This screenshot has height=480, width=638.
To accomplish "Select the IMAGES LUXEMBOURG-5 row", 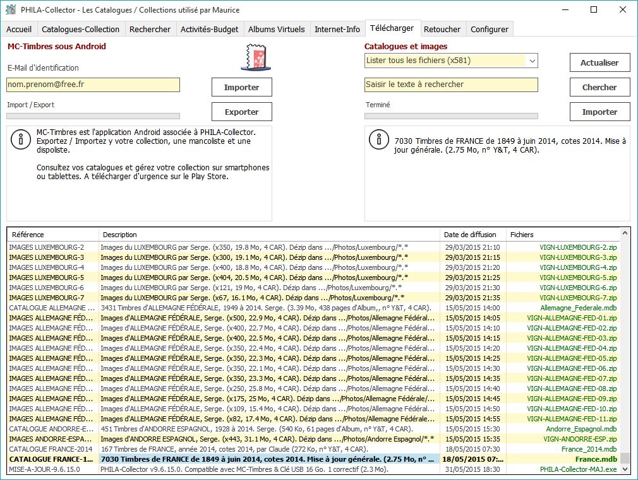I will click(314, 278).
